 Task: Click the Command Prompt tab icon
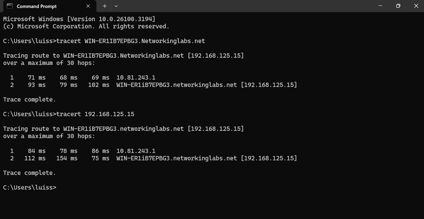(10, 6)
